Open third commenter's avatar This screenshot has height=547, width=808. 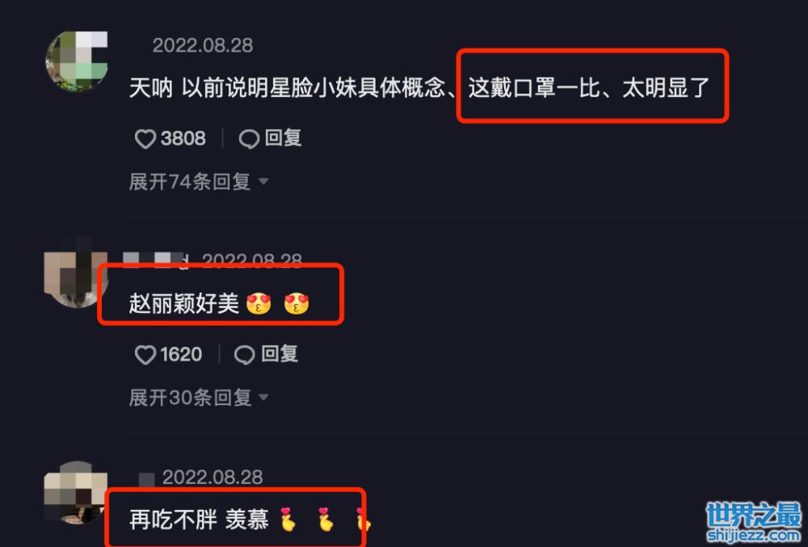pyautogui.click(x=76, y=493)
